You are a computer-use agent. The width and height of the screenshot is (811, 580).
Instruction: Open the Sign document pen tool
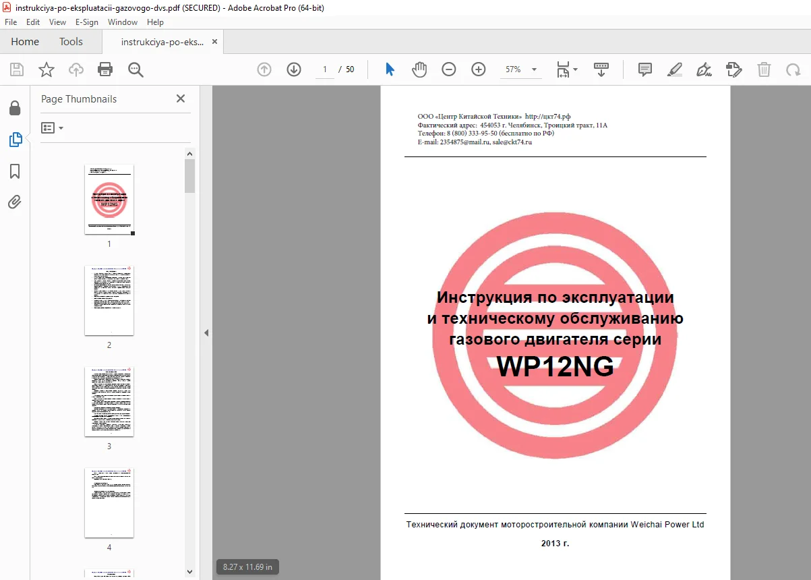point(704,69)
